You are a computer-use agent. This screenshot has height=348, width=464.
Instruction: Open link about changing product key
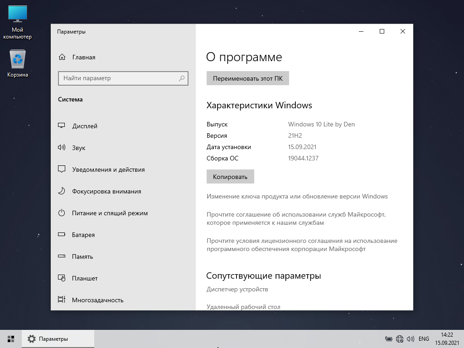(x=297, y=197)
